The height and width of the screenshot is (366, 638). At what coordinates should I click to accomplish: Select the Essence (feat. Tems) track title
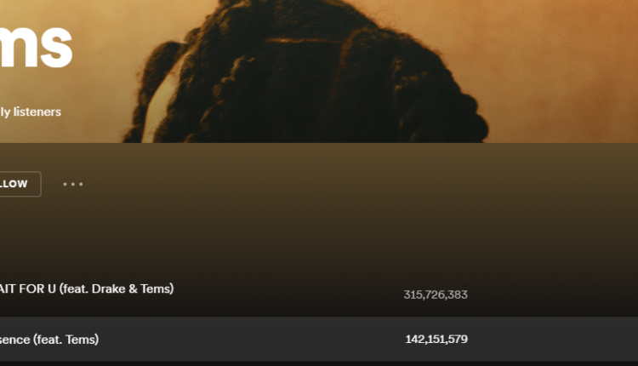tap(49, 339)
